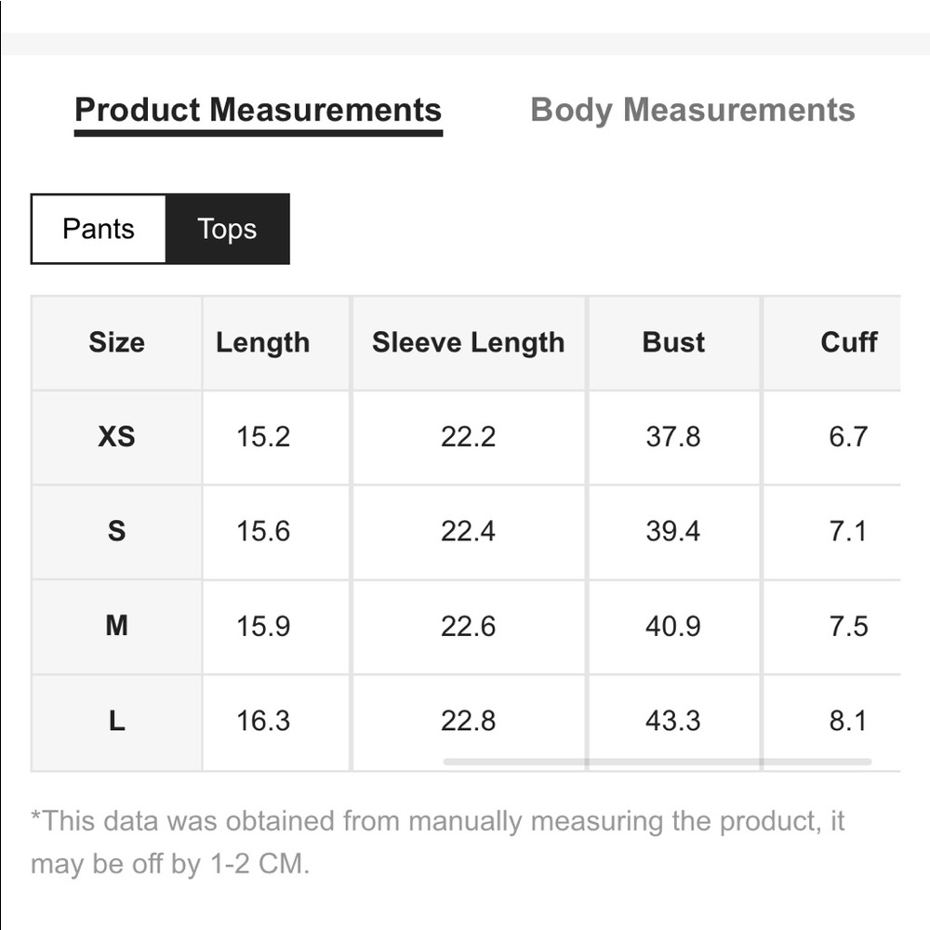Click the Cuff column header

(x=848, y=343)
